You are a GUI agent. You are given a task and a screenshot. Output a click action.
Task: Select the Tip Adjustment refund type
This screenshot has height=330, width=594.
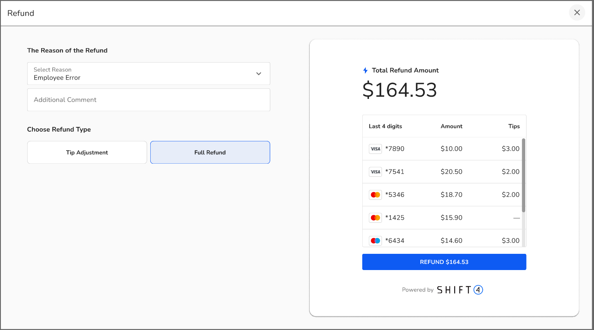pyautogui.click(x=87, y=152)
